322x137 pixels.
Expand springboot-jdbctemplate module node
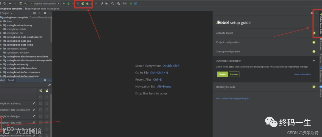point(1,68)
